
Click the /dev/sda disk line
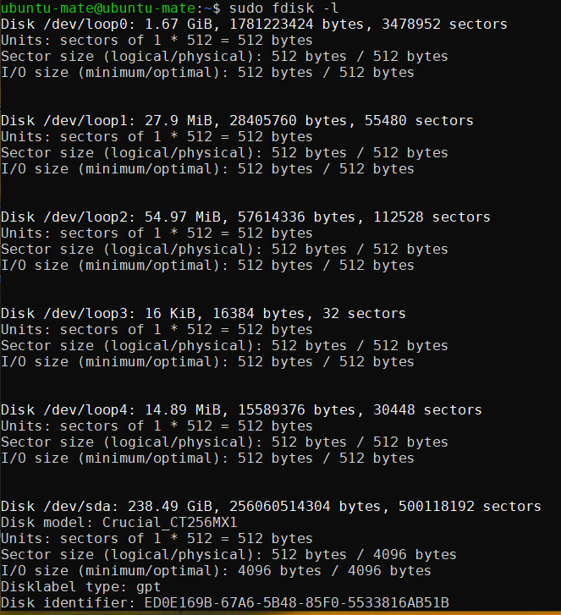pyautogui.click(x=271, y=507)
